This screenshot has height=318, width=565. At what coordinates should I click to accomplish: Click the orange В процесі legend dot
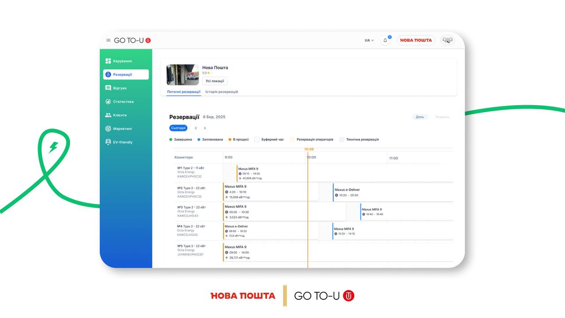pyautogui.click(x=230, y=140)
